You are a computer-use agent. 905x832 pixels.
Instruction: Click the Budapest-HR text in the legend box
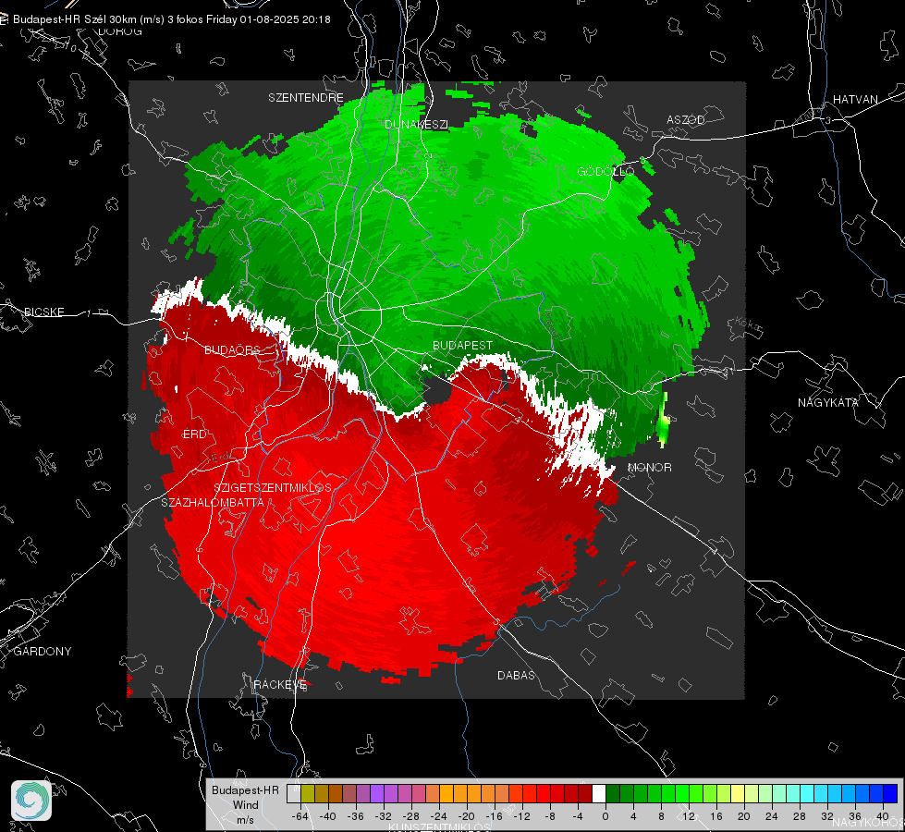[x=245, y=789]
